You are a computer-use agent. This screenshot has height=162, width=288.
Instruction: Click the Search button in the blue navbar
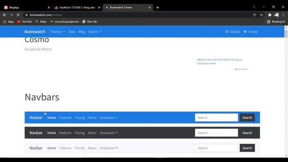tap(247, 117)
